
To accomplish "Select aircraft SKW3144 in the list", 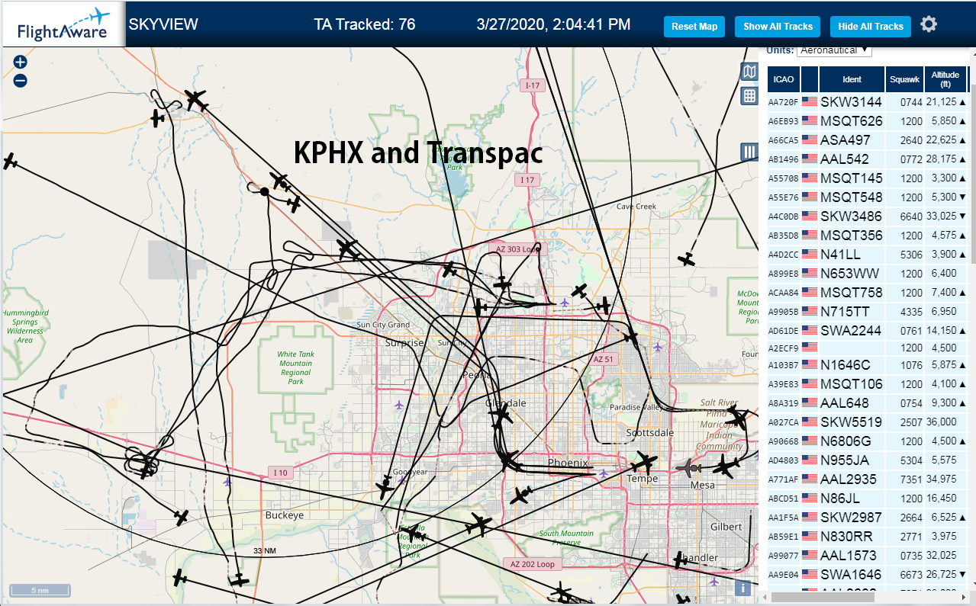I will click(x=851, y=102).
